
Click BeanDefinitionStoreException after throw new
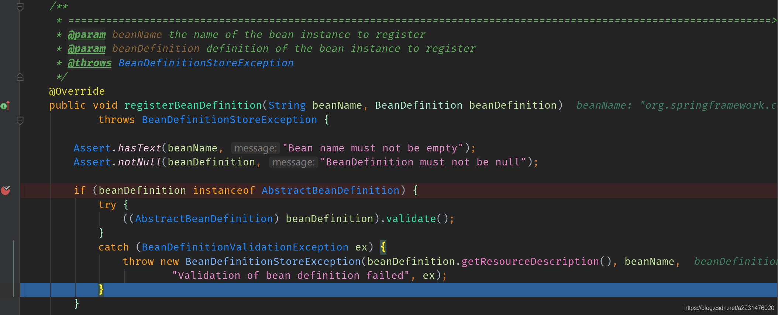tap(273, 262)
